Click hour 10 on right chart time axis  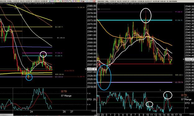[x=147, y=115]
